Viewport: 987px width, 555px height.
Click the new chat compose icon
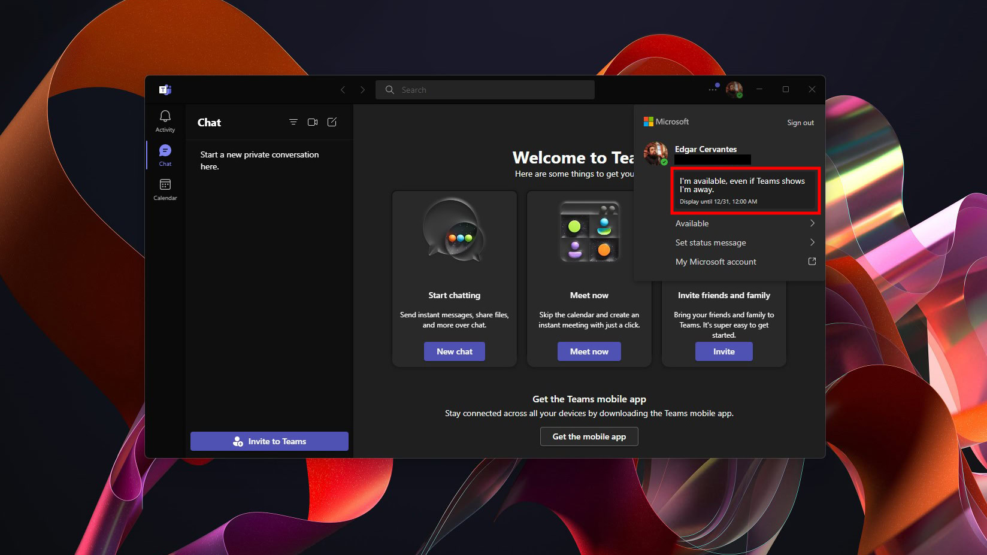click(332, 122)
